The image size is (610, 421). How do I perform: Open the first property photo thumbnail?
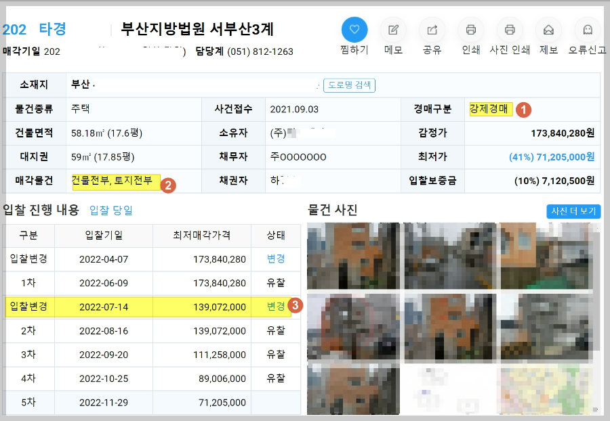[x=353, y=256]
